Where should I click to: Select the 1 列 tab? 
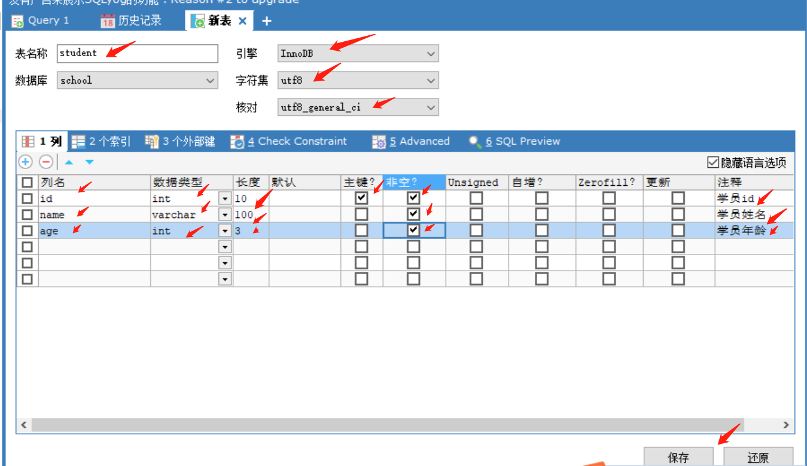42,142
